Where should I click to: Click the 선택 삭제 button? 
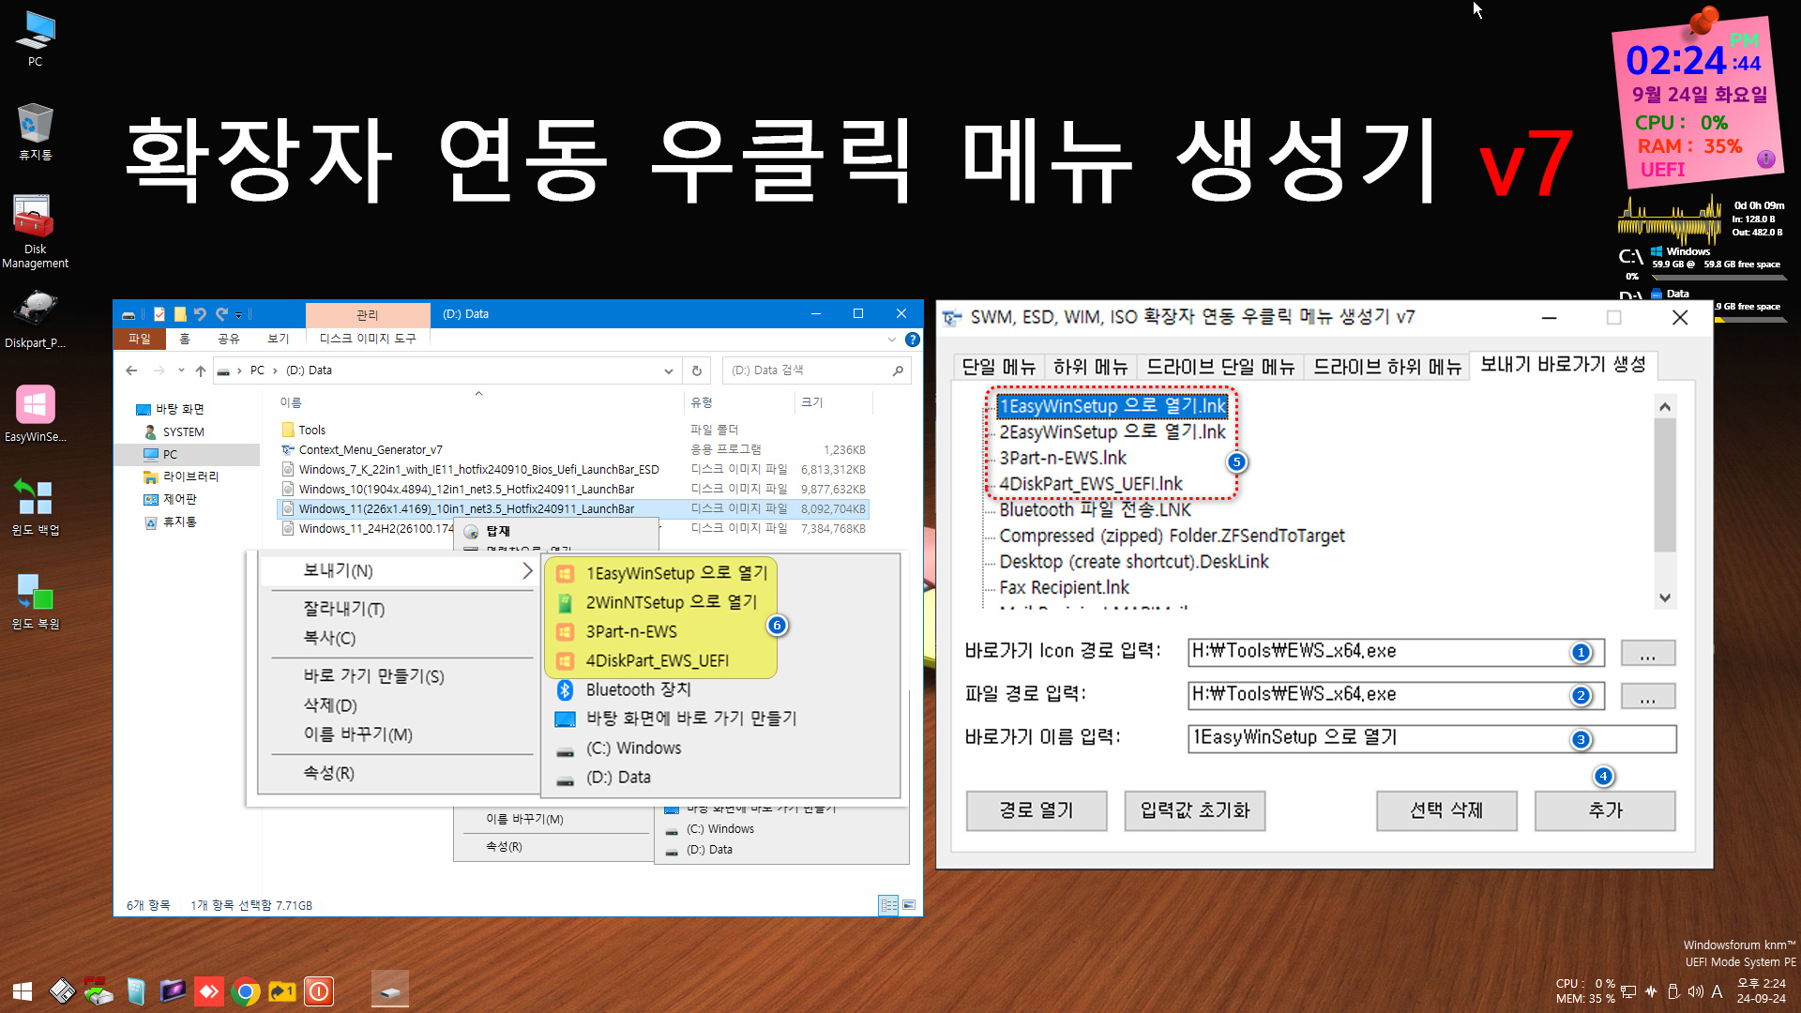tap(1446, 810)
